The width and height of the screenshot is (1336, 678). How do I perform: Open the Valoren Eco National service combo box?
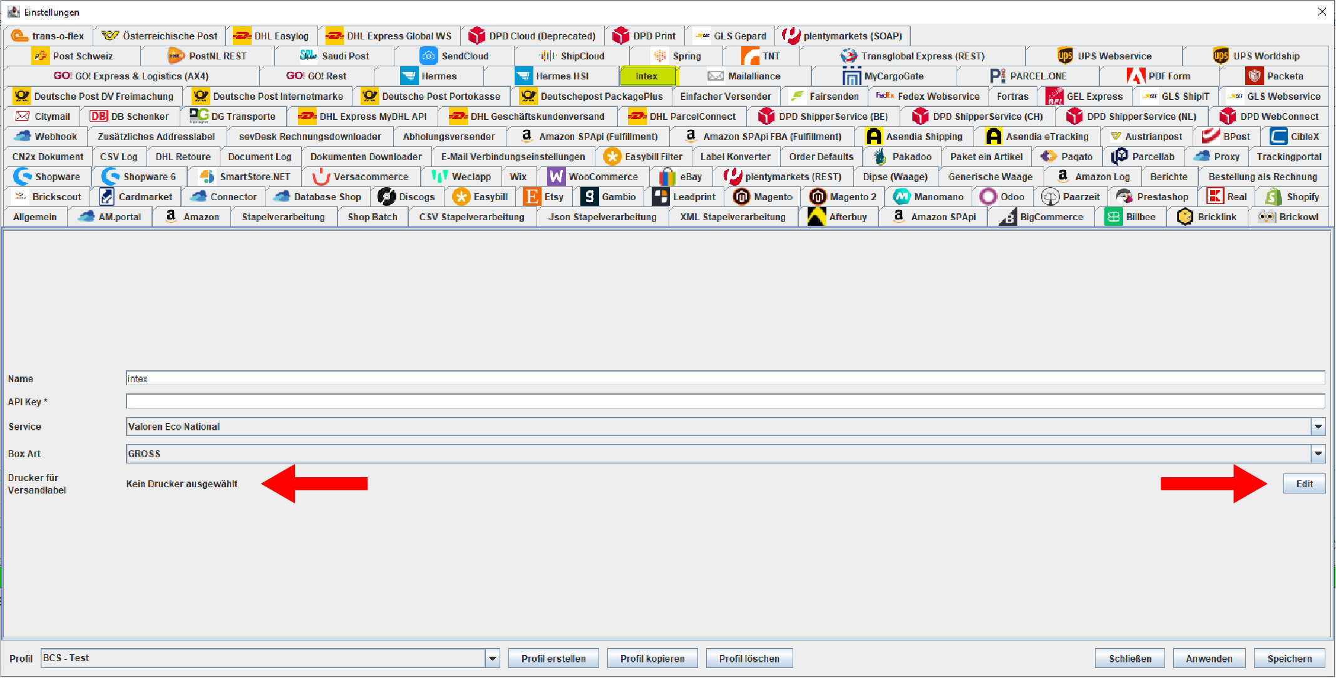coord(726,427)
